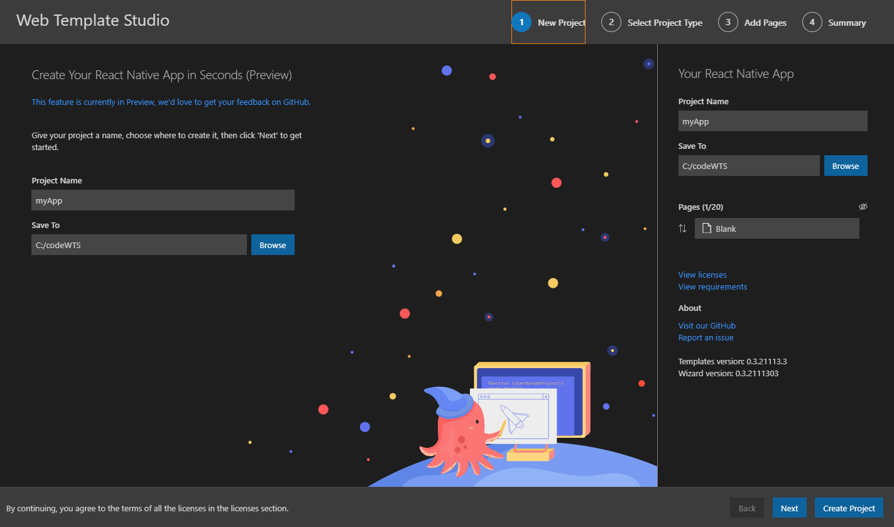The height and width of the screenshot is (527, 894).
Task: Focus the main Save To path field
Action: [x=139, y=245]
